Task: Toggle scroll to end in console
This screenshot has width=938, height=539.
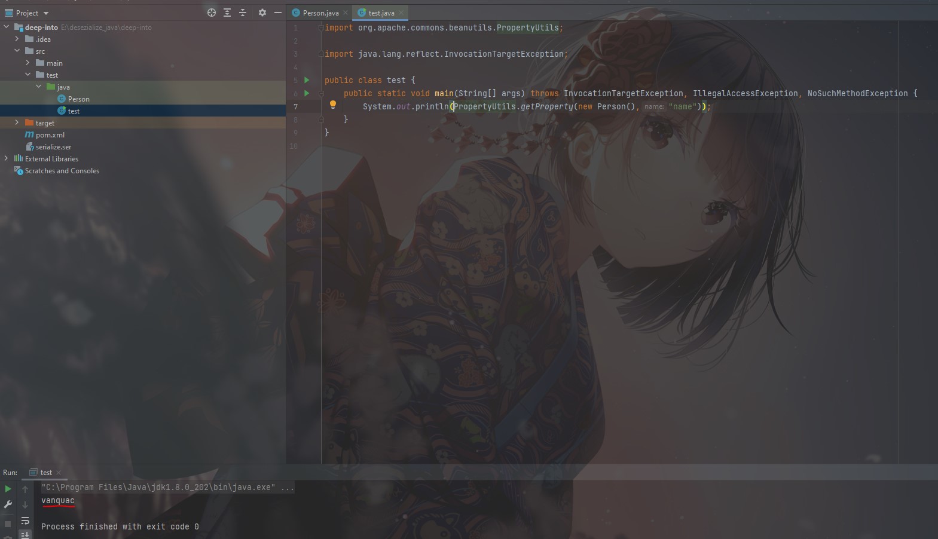Action: pyautogui.click(x=25, y=535)
